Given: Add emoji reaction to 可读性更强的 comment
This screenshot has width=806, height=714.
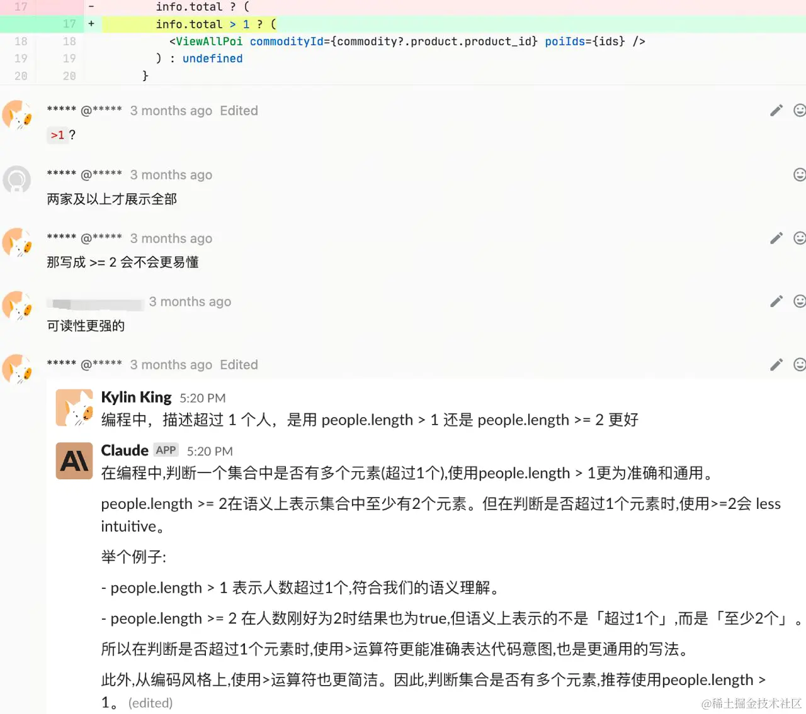Looking at the screenshot, I should 800,301.
